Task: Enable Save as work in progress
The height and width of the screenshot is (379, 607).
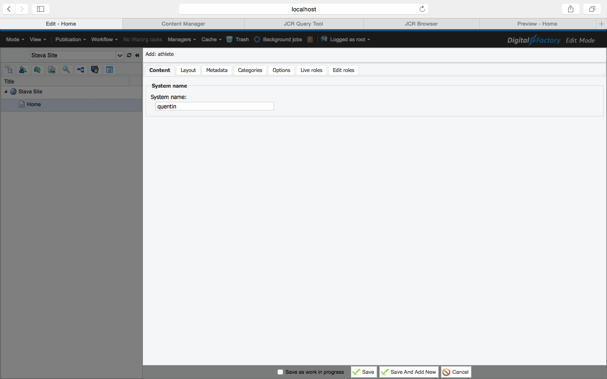Action: (280, 372)
